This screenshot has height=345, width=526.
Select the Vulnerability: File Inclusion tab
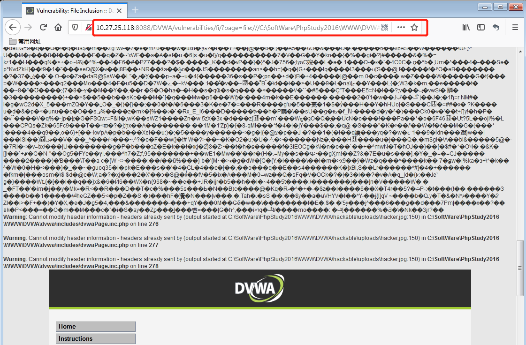[x=75, y=10]
